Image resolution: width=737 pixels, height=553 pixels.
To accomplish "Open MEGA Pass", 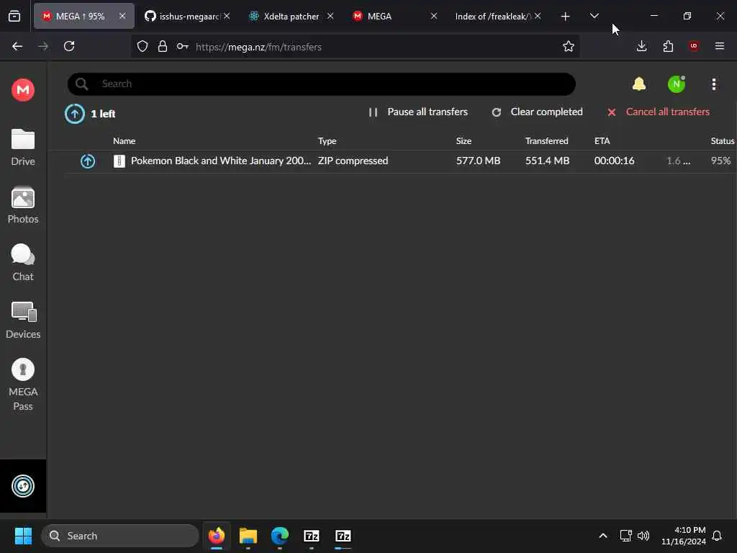I will pyautogui.click(x=22, y=385).
